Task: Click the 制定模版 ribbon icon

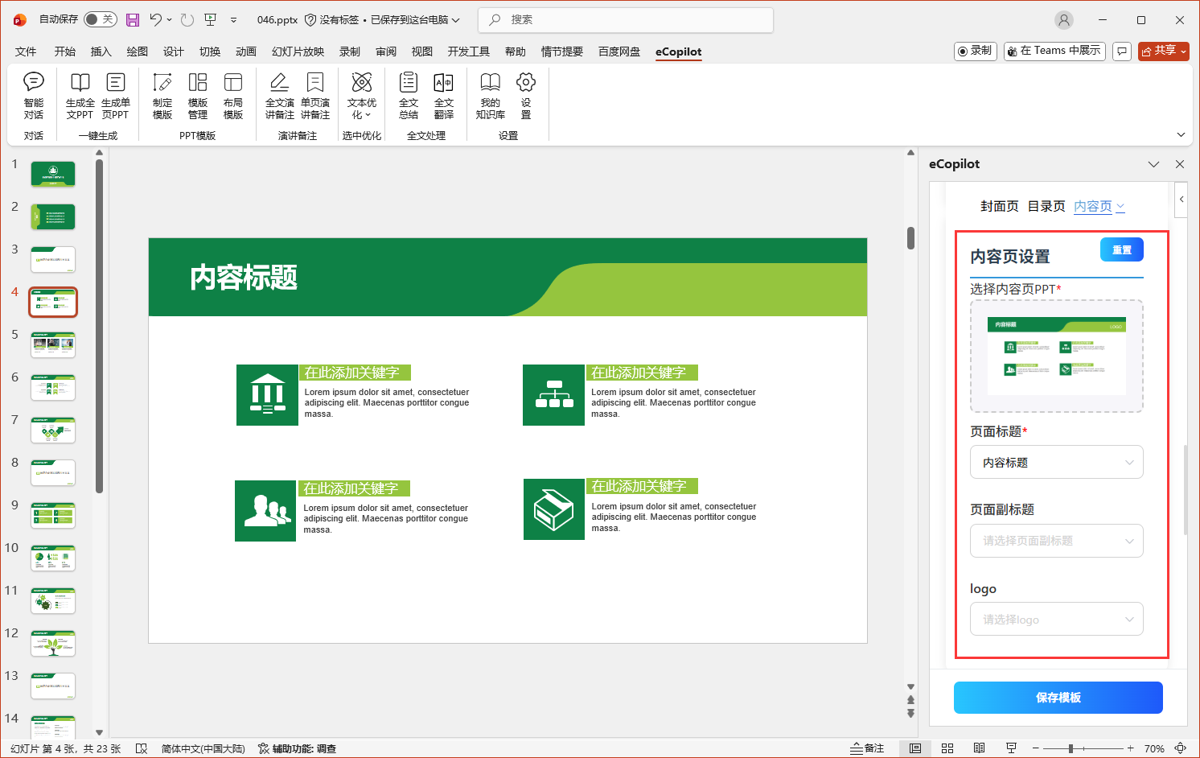Action: [x=162, y=96]
